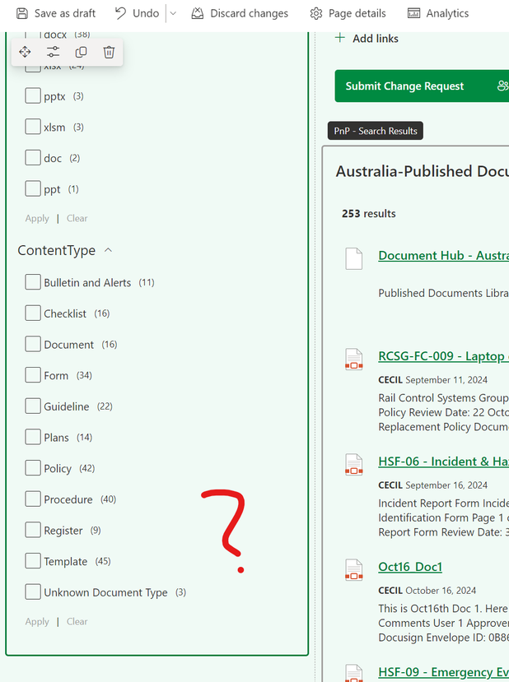Select the Guideline filter checkbox

click(33, 406)
